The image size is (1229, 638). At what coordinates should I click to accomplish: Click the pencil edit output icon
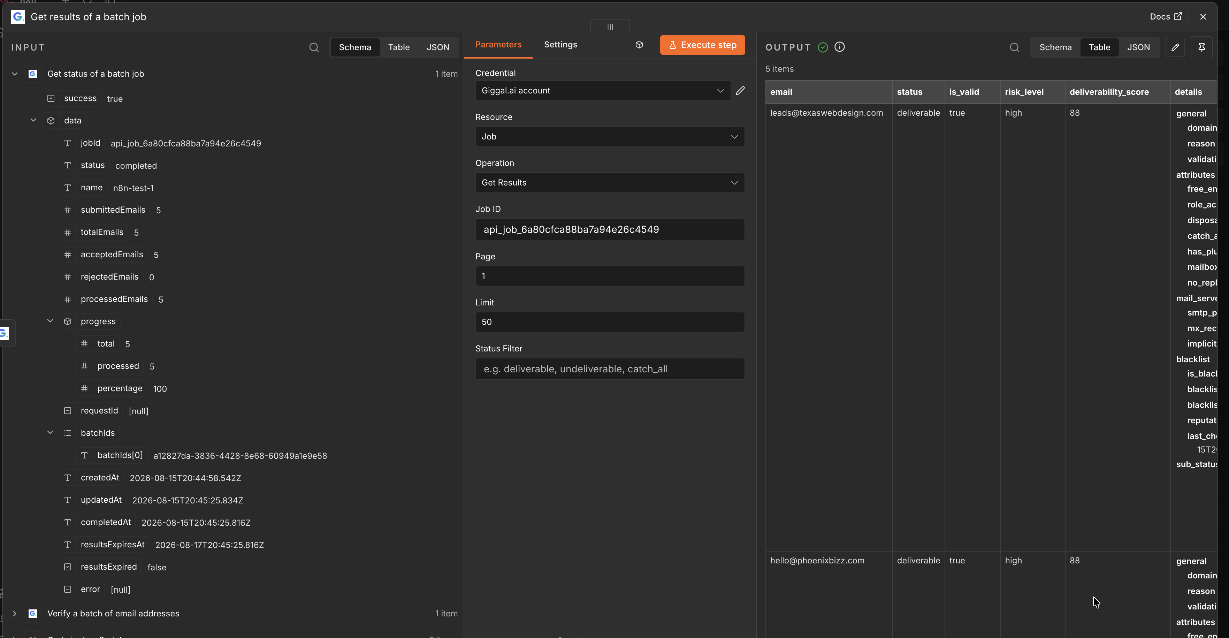pyautogui.click(x=1175, y=47)
